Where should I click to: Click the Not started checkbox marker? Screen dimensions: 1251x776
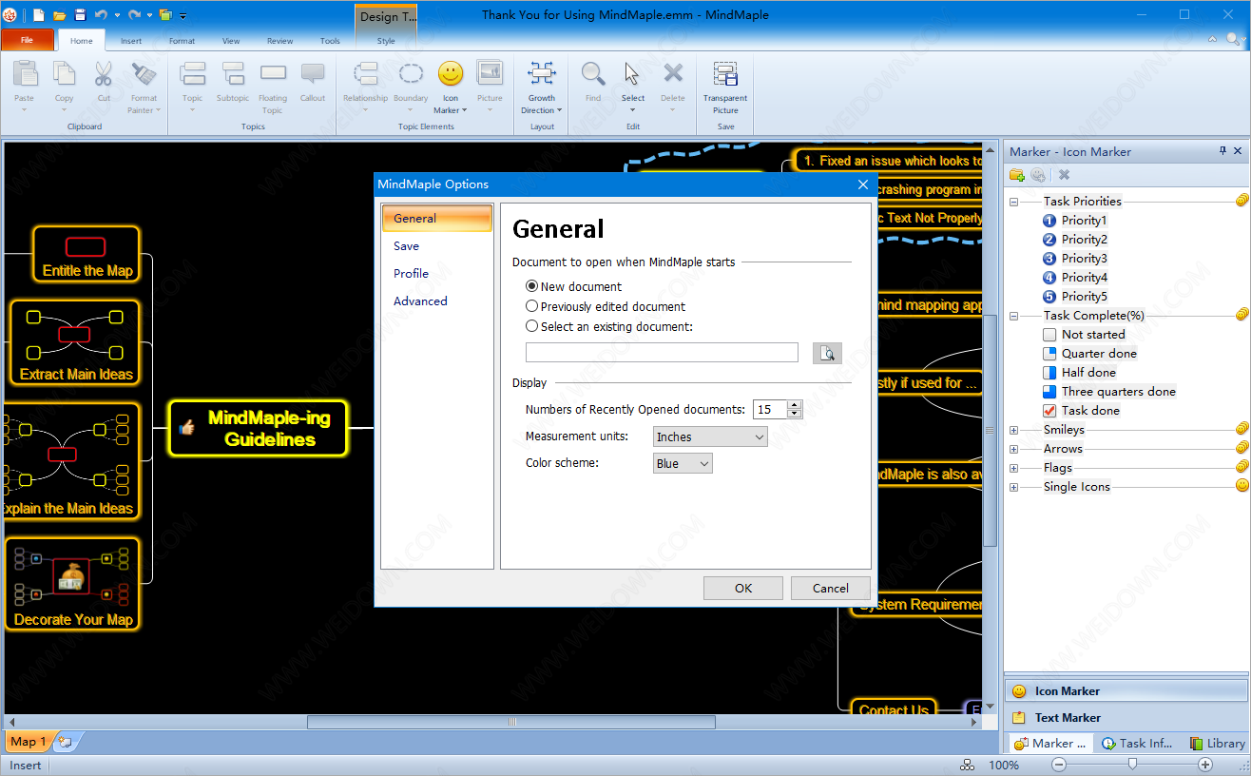(x=1049, y=335)
